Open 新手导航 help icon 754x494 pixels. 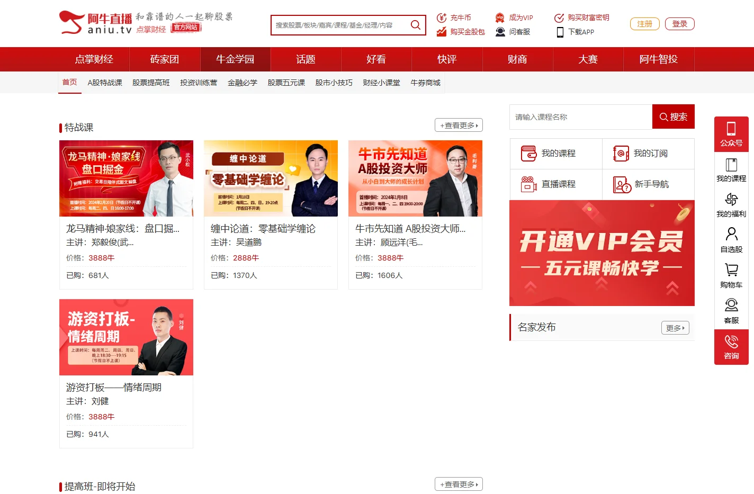coord(622,185)
